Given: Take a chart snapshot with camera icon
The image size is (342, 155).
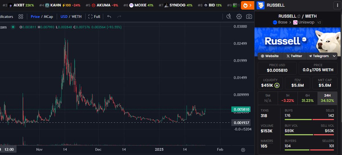Looking at the screenshot, I should pyautogui.click(x=249, y=17).
